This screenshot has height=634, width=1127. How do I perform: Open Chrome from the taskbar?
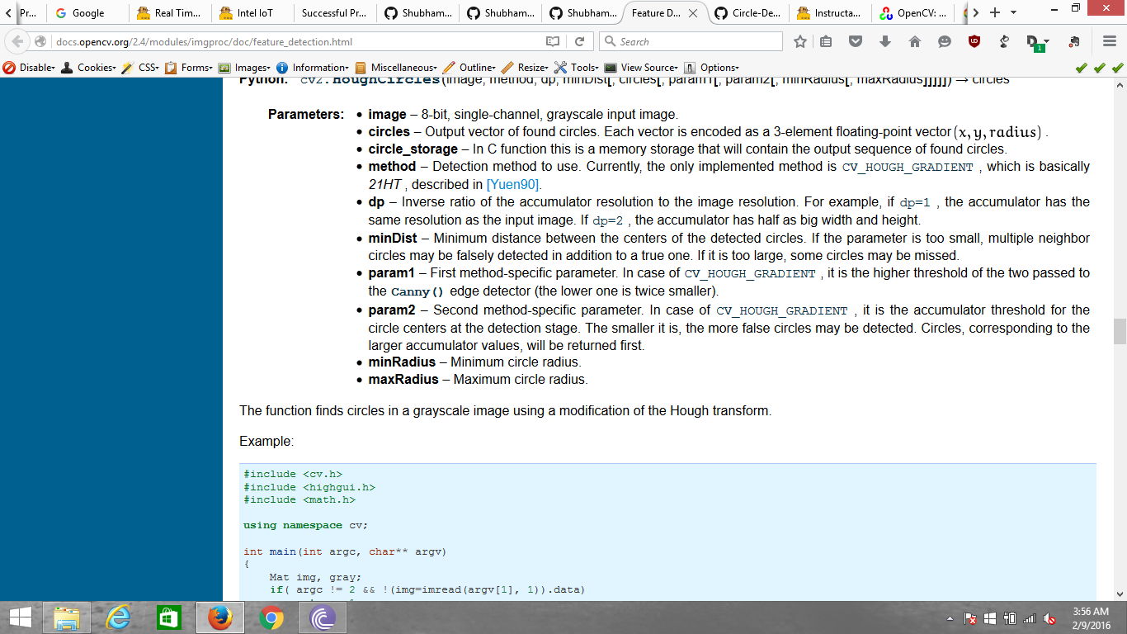[271, 615]
